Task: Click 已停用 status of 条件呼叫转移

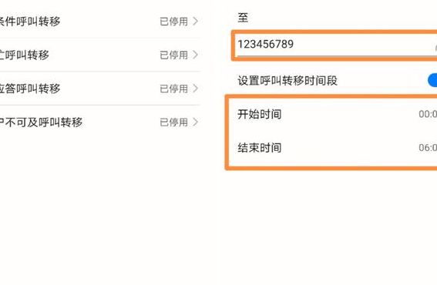Action: [x=174, y=22]
